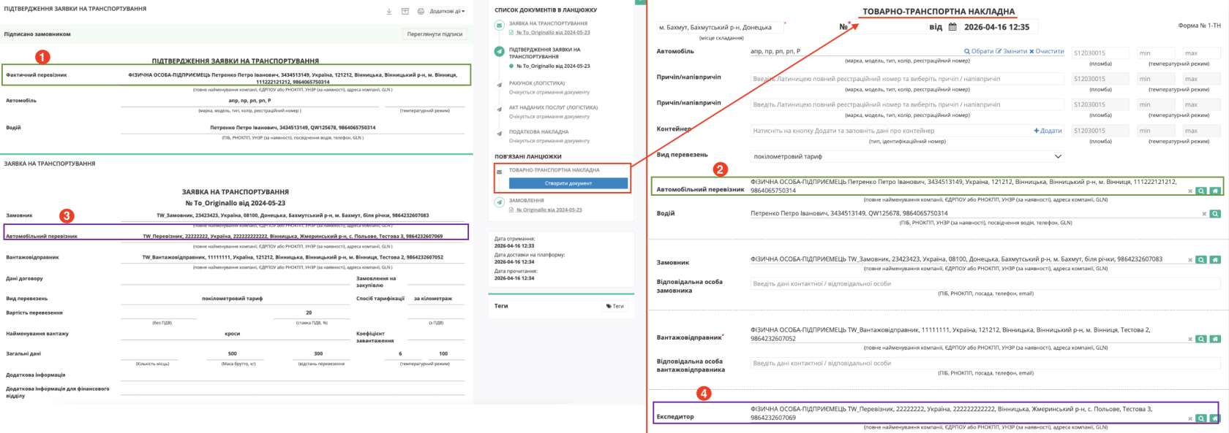Select the current № To_Originallo document under ПІДТВЕРДЖЕННЯ ЗАЯВКИ
Screen dimensions: 1229x433
coord(553,66)
